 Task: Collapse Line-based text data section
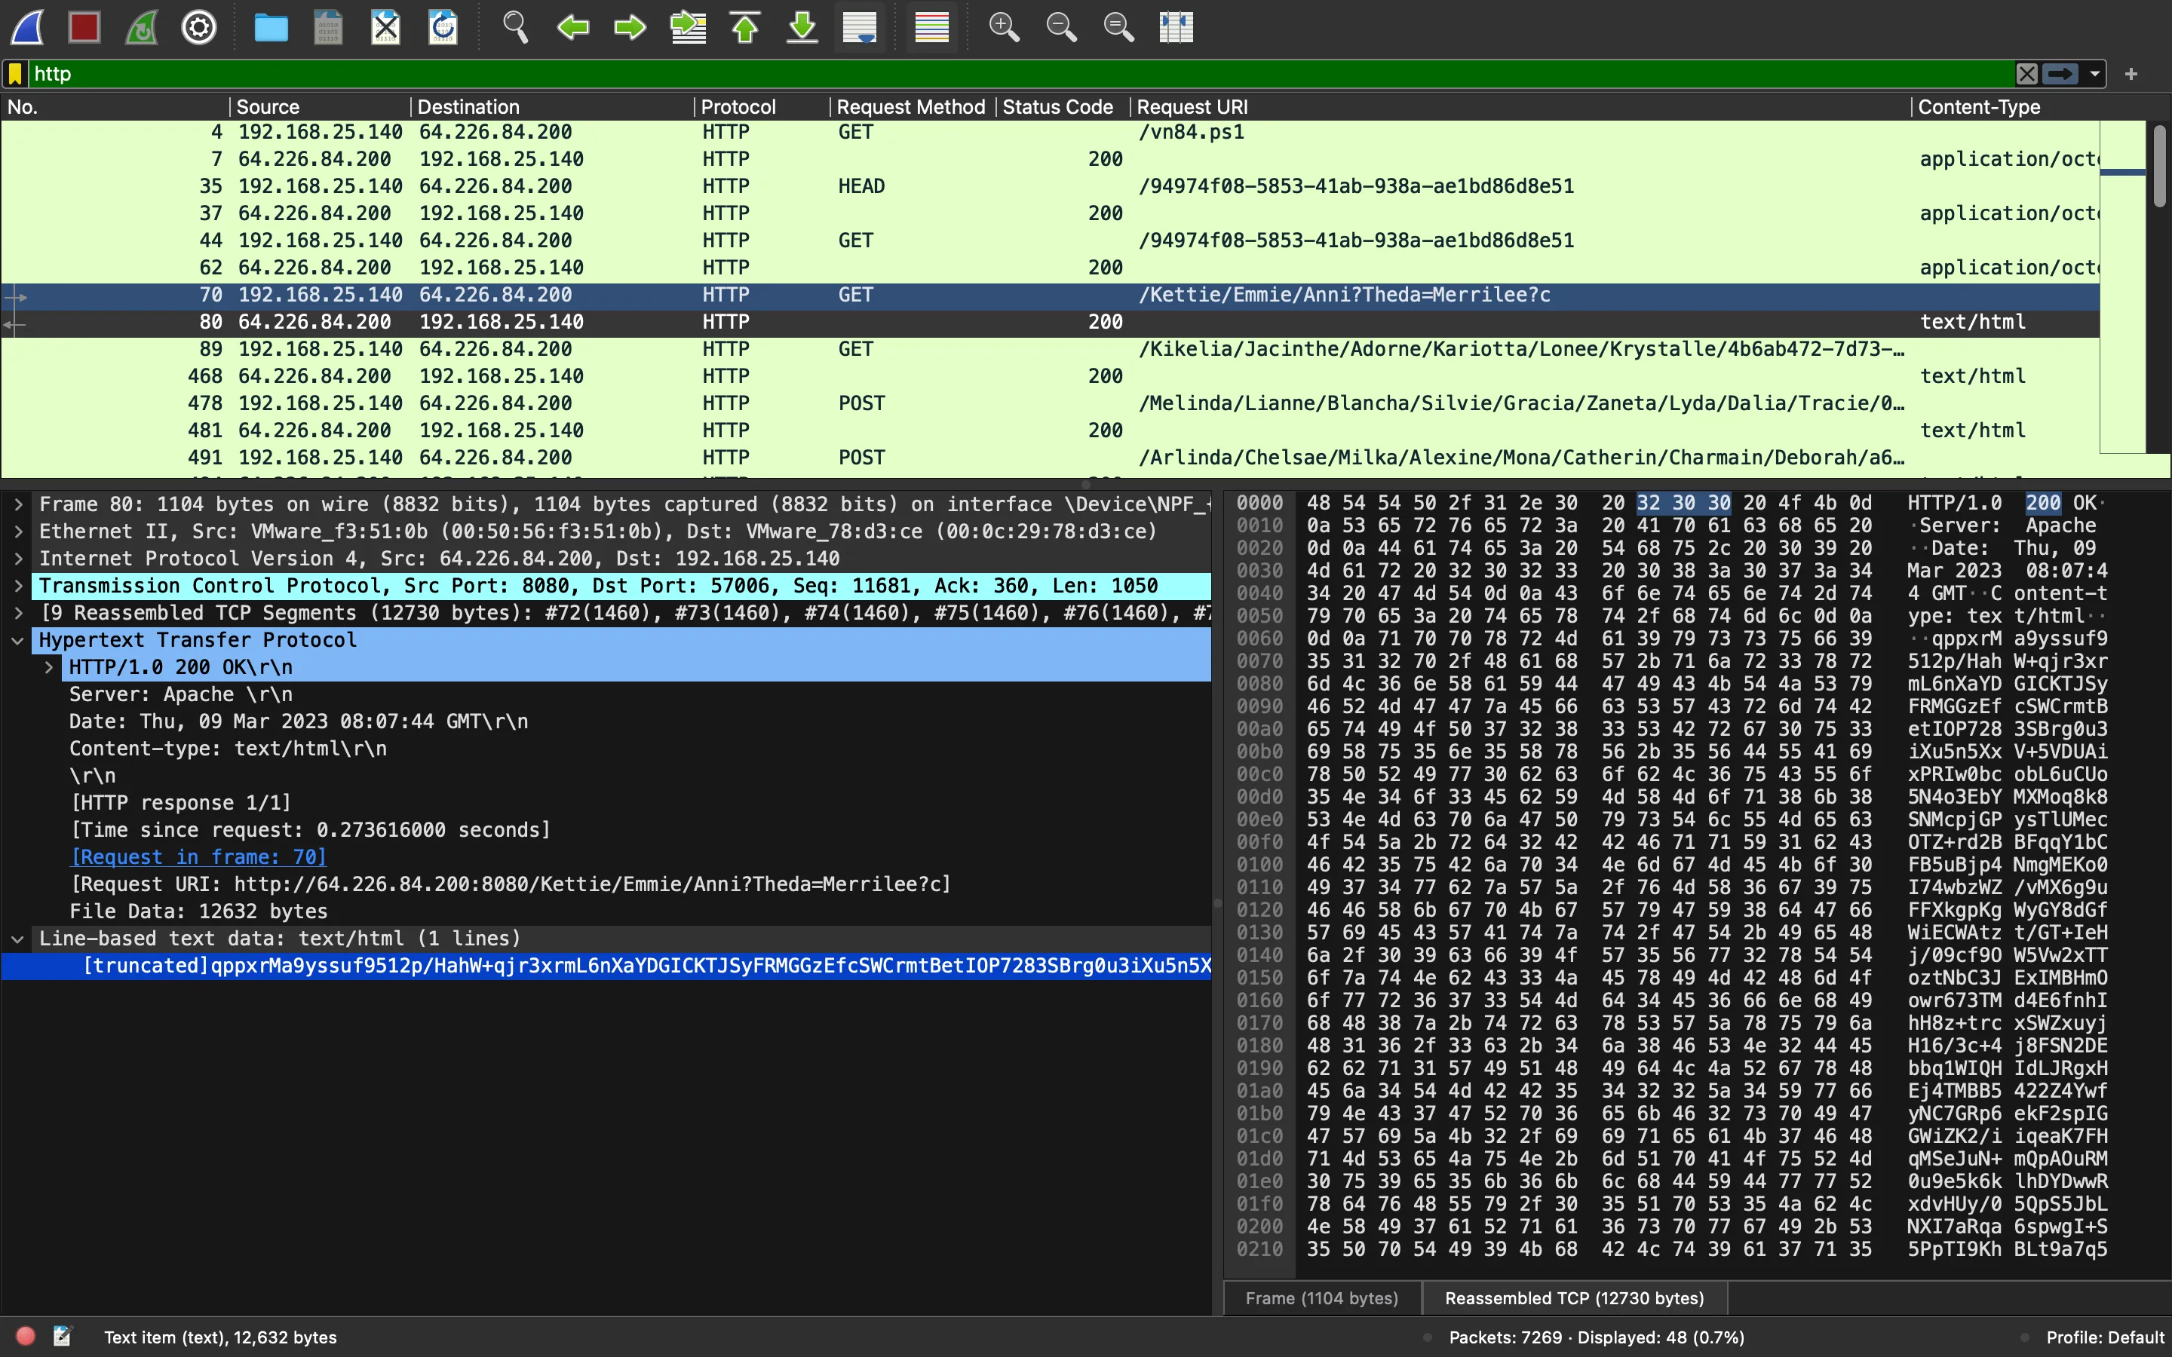[18, 939]
